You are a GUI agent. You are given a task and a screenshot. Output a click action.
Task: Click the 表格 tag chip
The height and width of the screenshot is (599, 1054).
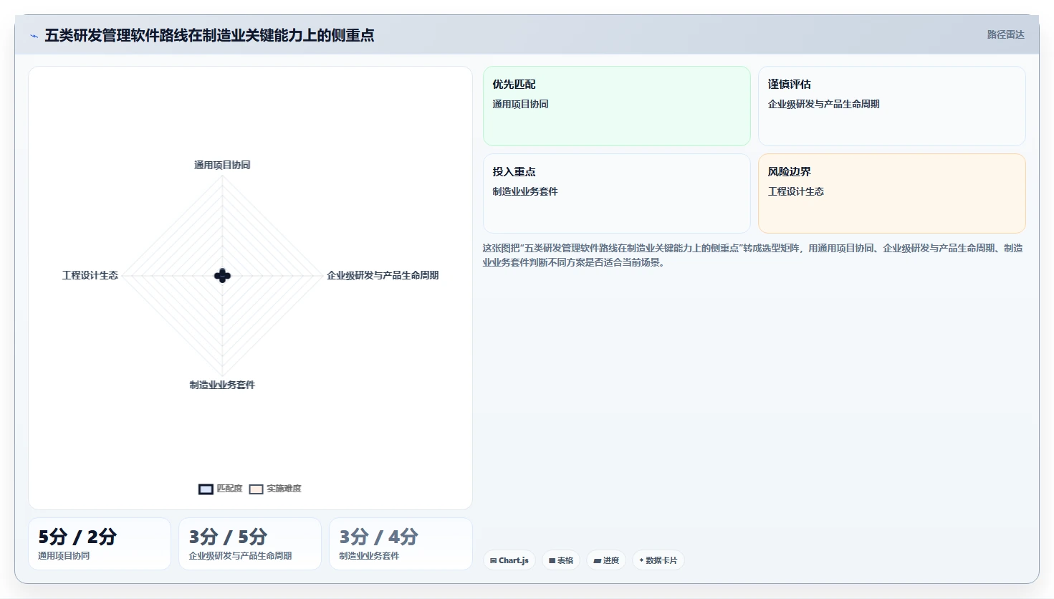coord(561,560)
